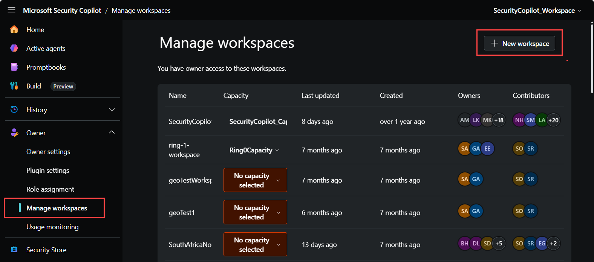Open Usage monitoring page
The image size is (594, 262).
point(52,227)
